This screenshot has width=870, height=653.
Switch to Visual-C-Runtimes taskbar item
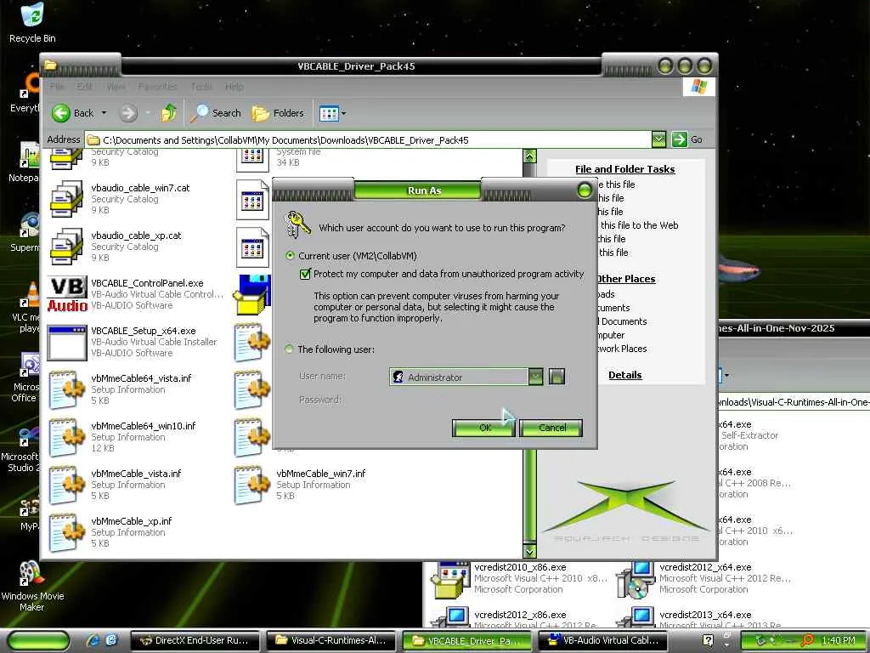coord(331,641)
